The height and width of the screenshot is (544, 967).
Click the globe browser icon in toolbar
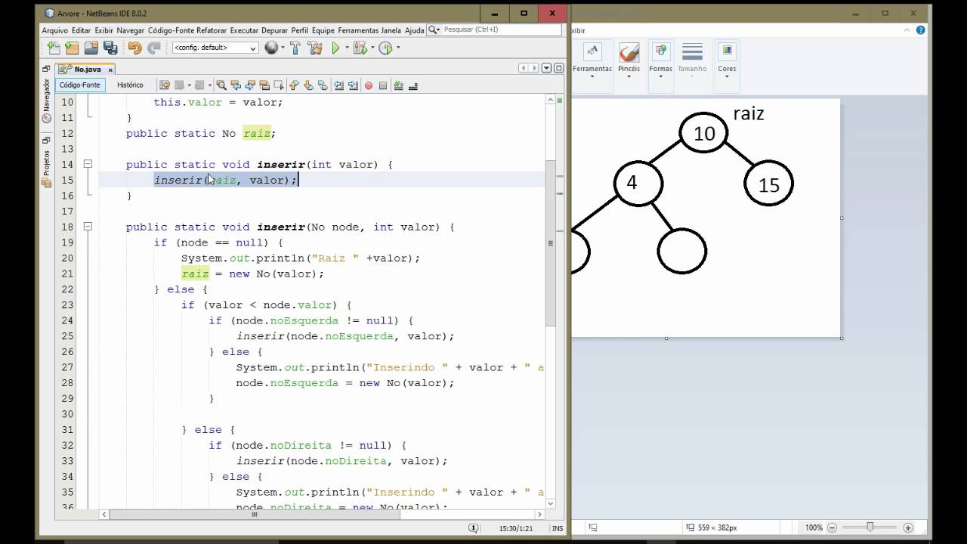pos(271,48)
